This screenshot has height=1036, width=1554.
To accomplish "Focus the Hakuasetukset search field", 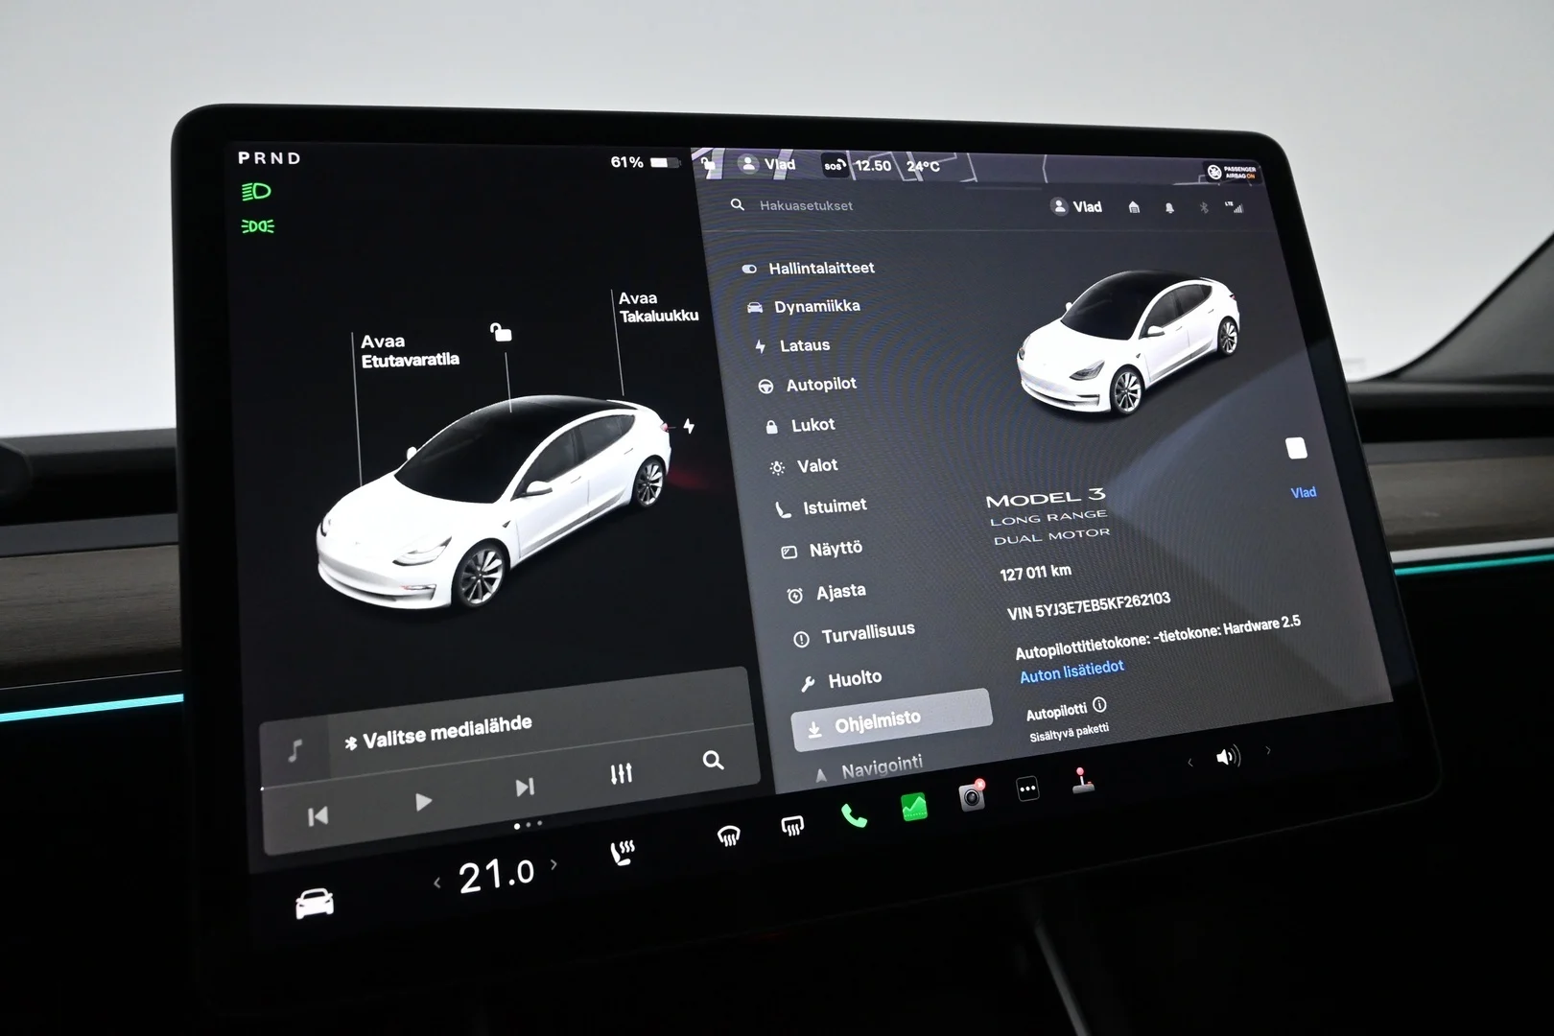I will tap(806, 205).
